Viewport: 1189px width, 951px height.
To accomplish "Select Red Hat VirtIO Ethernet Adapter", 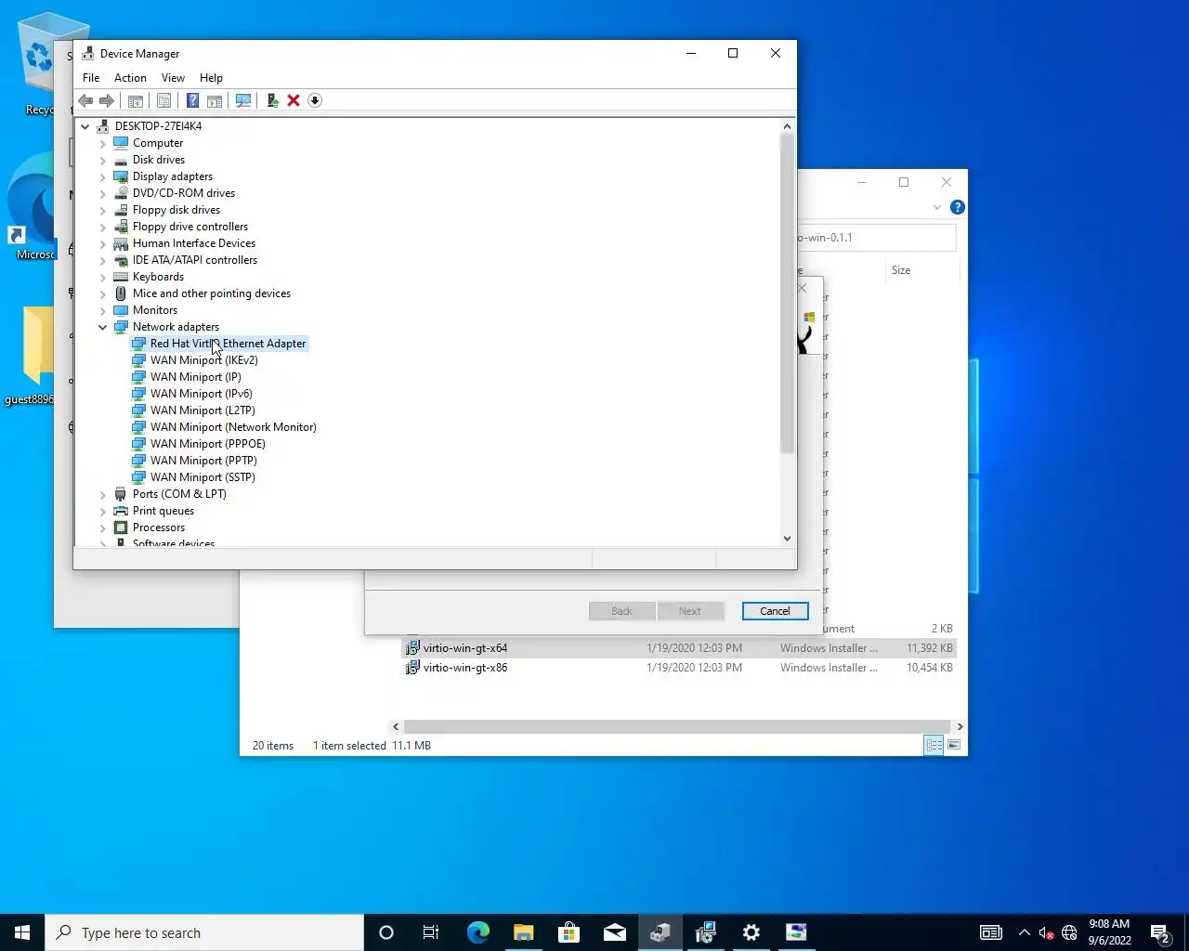I will 228,344.
